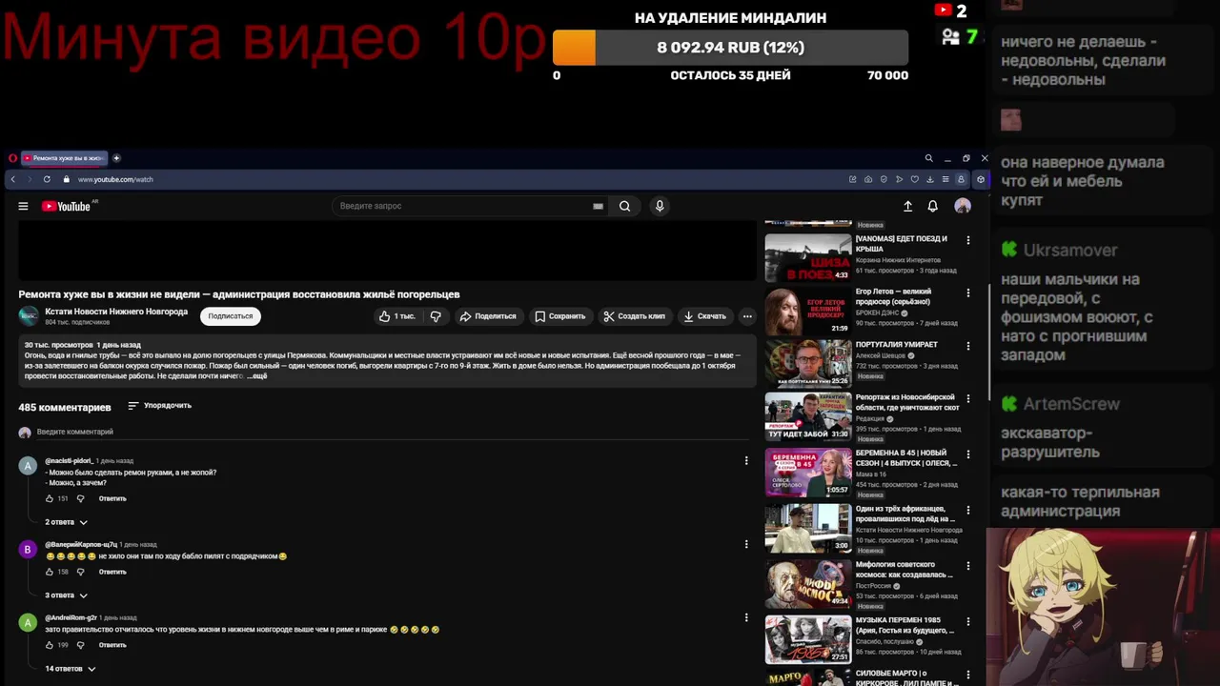
Task: Dislike the video
Action: 436,316
